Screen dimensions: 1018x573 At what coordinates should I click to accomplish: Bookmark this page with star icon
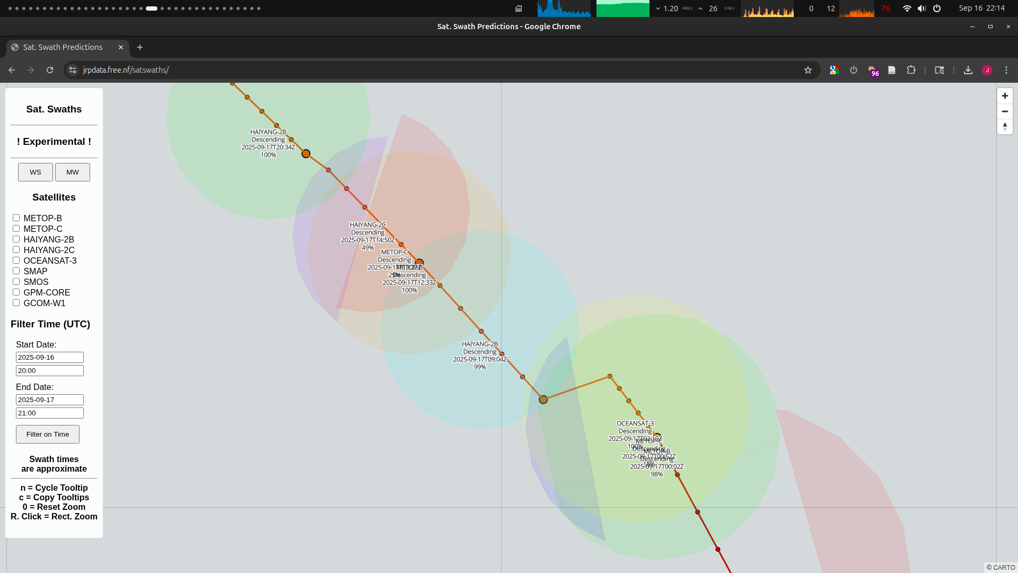pos(808,70)
